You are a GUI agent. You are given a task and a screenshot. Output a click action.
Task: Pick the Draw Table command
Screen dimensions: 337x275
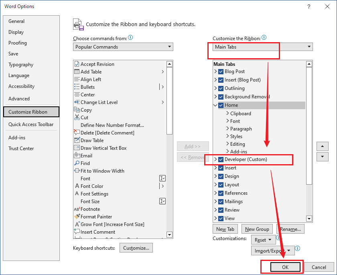[x=120, y=141]
